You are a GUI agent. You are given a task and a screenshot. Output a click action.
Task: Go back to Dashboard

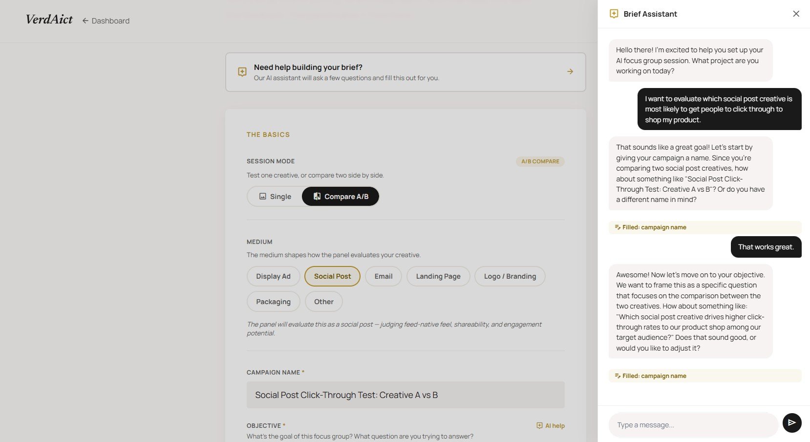(106, 21)
